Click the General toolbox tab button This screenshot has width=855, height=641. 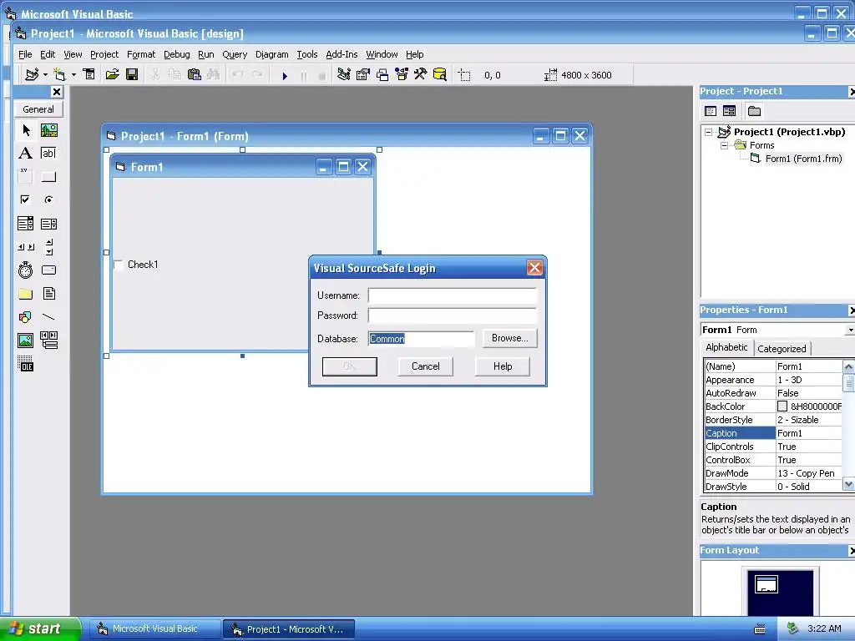pos(38,109)
